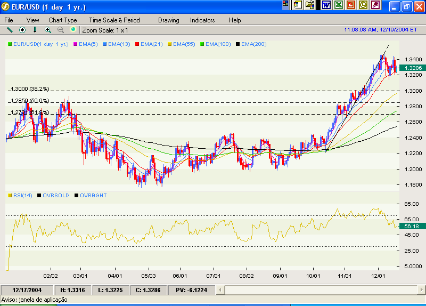The image size is (426, 306).
Task: Click the RSI(14) indicator legend label
Action: pos(22,196)
